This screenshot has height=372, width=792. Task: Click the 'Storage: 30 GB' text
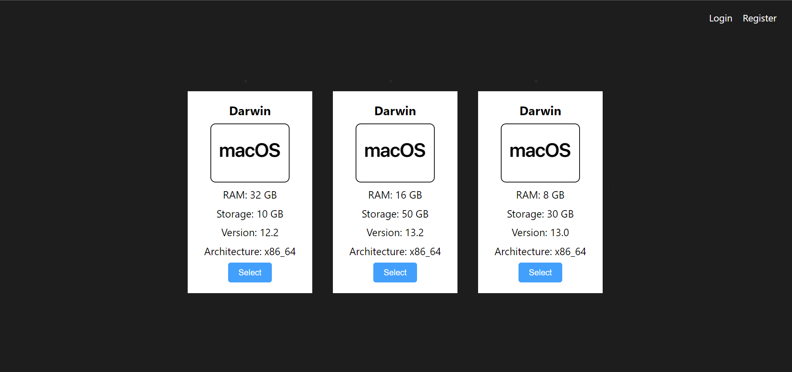click(540, 214)
